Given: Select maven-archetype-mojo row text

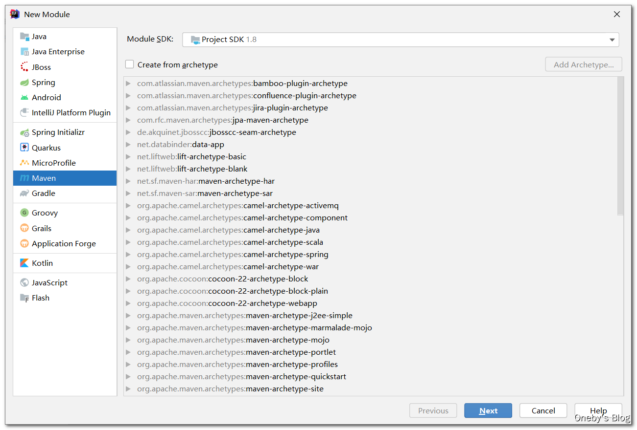Looking at the screenshot, I should (234, 340).
